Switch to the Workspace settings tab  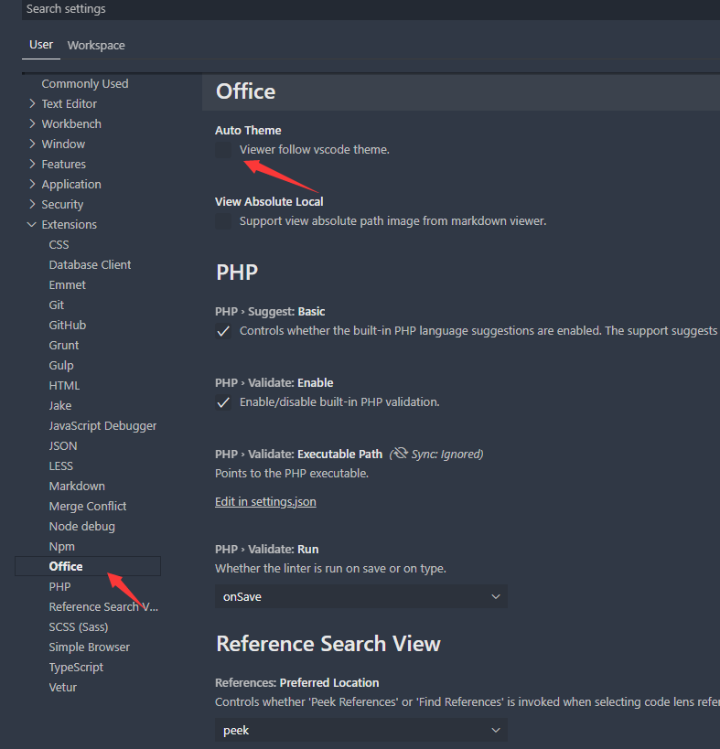click(x=95, y=45)
